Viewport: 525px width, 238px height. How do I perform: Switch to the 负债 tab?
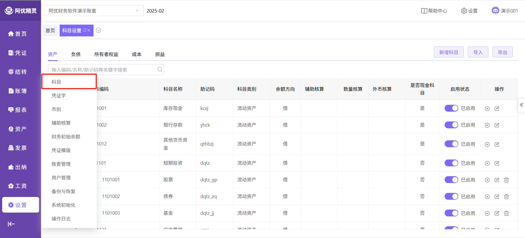76,54
